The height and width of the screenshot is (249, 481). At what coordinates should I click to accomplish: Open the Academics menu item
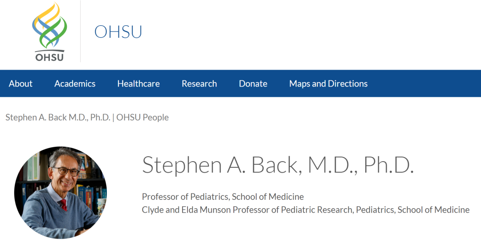coord(75,83)
